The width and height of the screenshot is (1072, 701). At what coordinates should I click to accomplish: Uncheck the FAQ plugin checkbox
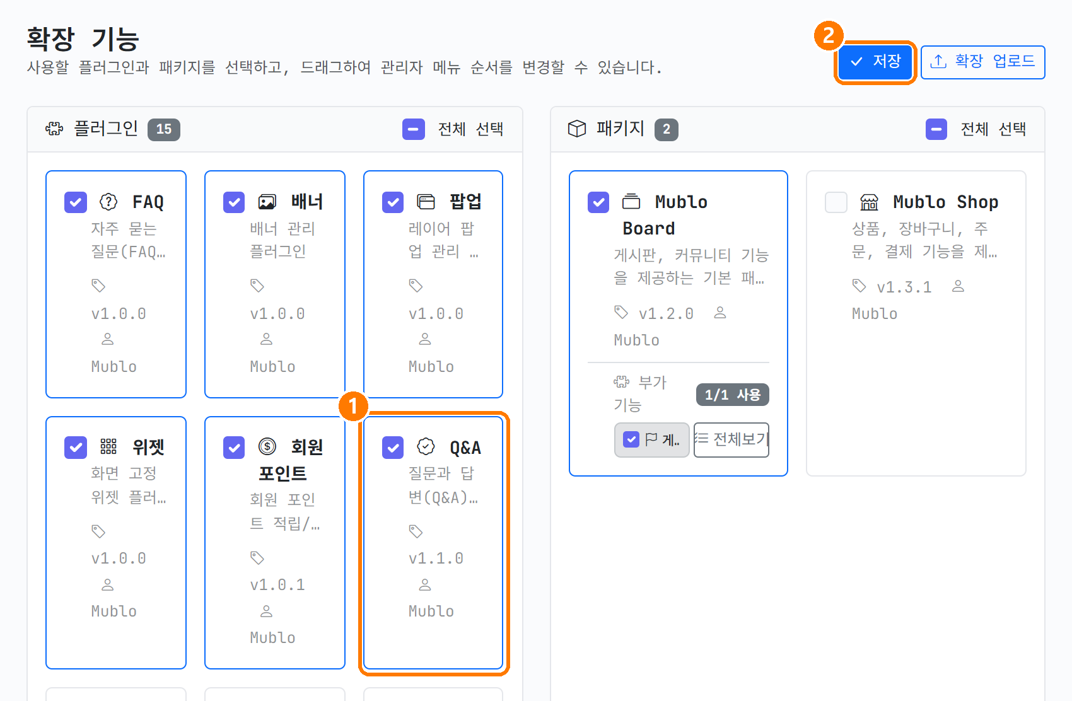tap(76, 202)
